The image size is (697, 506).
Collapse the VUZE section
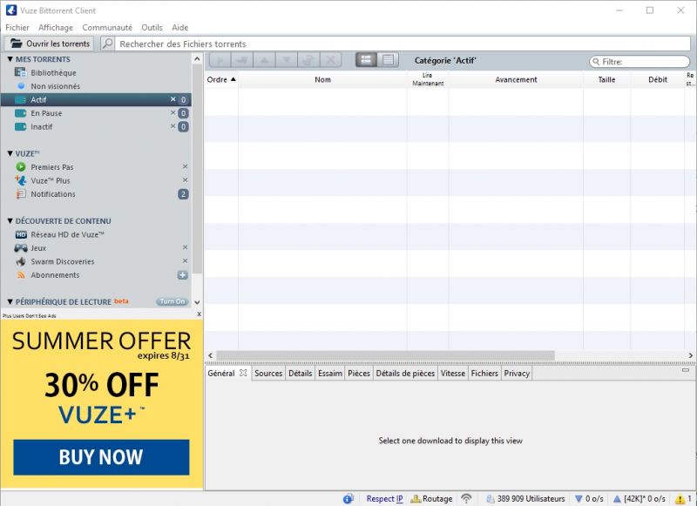[x=10, y=153]
